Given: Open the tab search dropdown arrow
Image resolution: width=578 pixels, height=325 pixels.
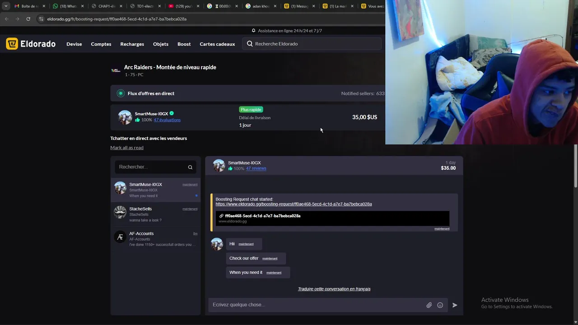Looking at the screenshot, I should (x=6, y=6).
